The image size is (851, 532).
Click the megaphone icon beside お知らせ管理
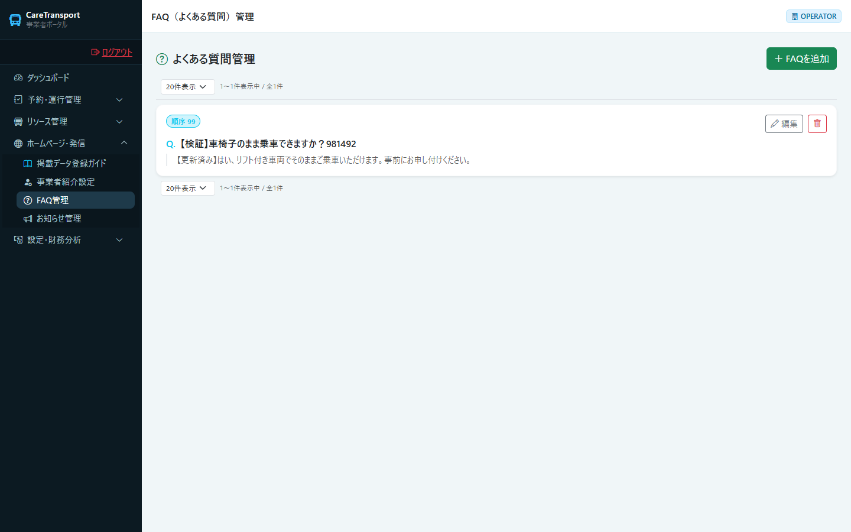click(x=28, y=219)
